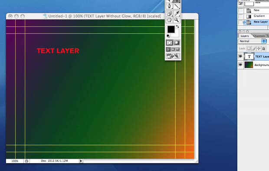Viewport: 269px width, 171px height.
Task: Select the Zoom magnifier tool
Action: click(x=177, y=20)
